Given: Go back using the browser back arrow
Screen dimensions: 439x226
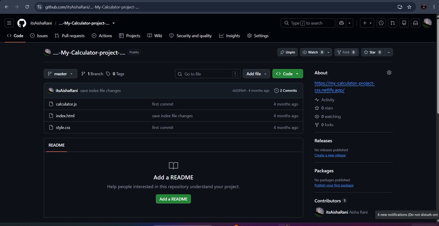Looking at the screenshot, I should (x=7, y=7).
